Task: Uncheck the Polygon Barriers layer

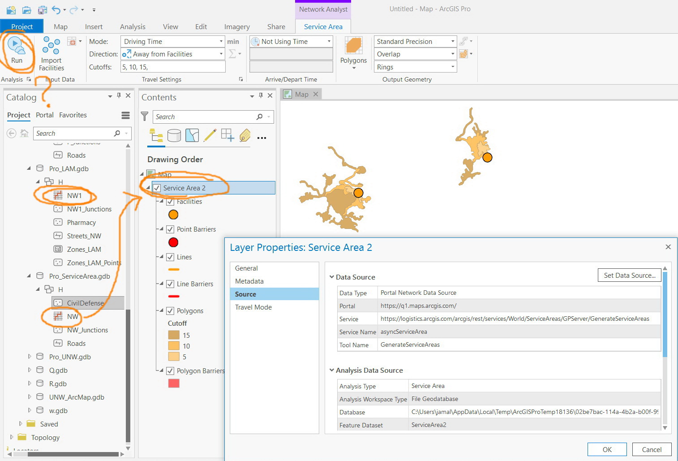Action: click(170, 371)
